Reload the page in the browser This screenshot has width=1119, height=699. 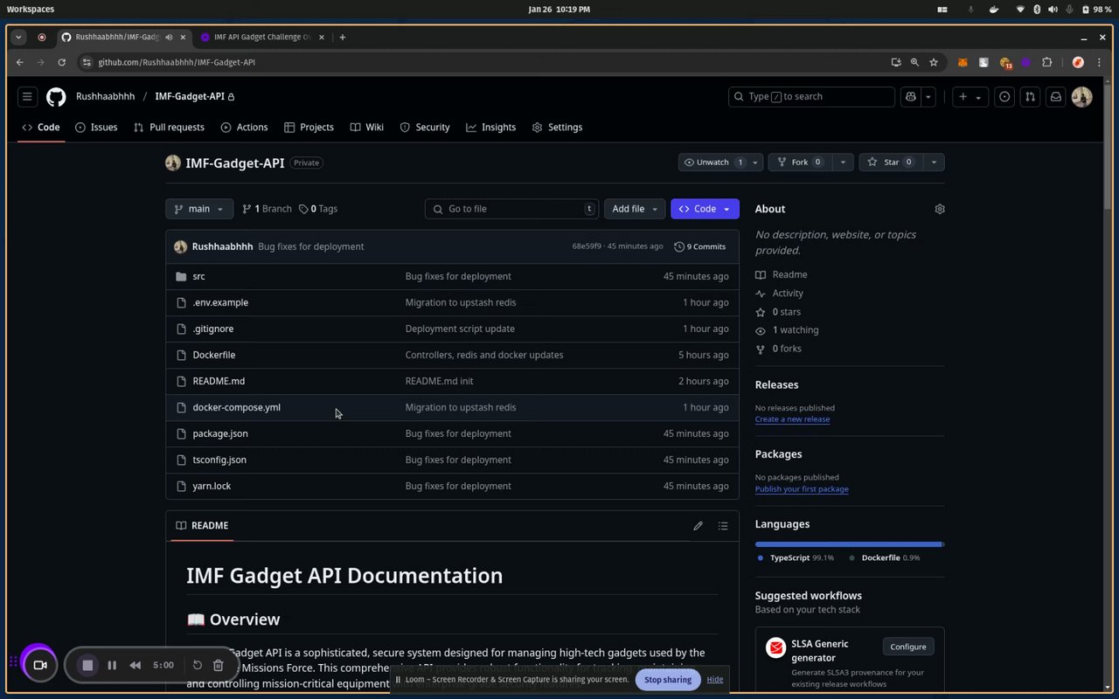61,62
